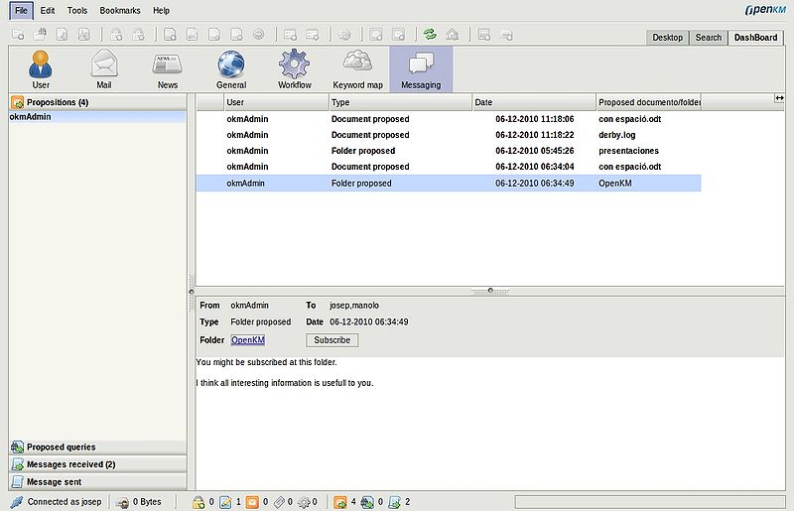Sort by the Date column header
Viewport: 794px width, 511px height.
click(534, 102)
